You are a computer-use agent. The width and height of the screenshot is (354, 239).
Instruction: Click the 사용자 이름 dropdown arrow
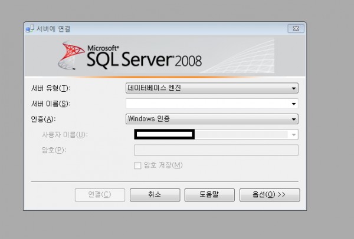coord(293,135)
